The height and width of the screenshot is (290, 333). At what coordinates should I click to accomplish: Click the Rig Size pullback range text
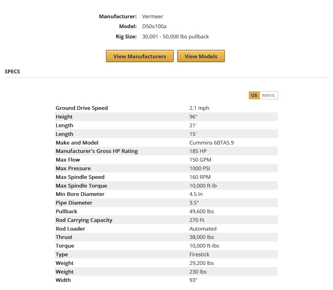tap(175, 37)
